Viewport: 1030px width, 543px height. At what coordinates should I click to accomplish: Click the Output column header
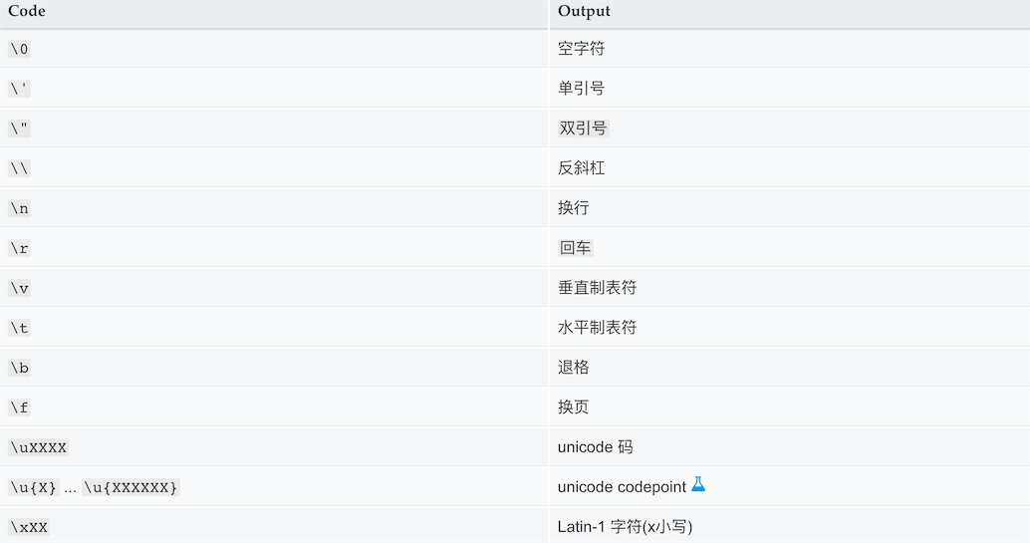tap(584, 11)
